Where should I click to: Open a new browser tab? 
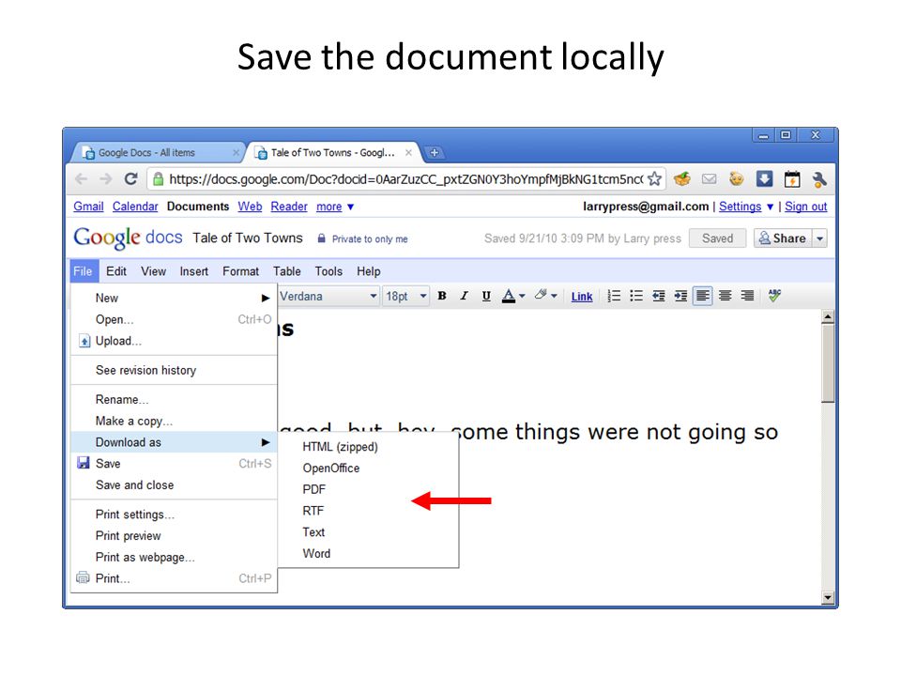[435, 152]
